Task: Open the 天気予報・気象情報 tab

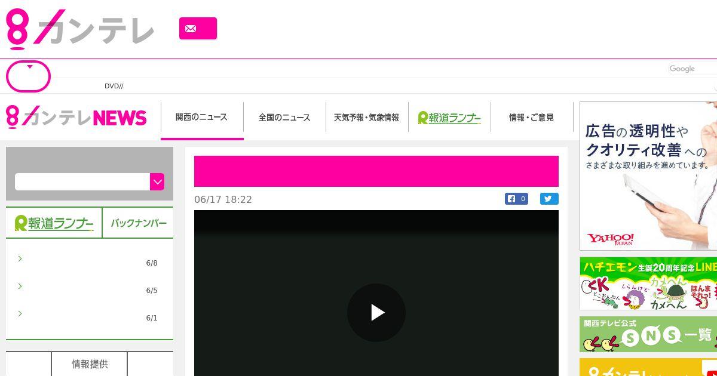Action: (366, 118)
